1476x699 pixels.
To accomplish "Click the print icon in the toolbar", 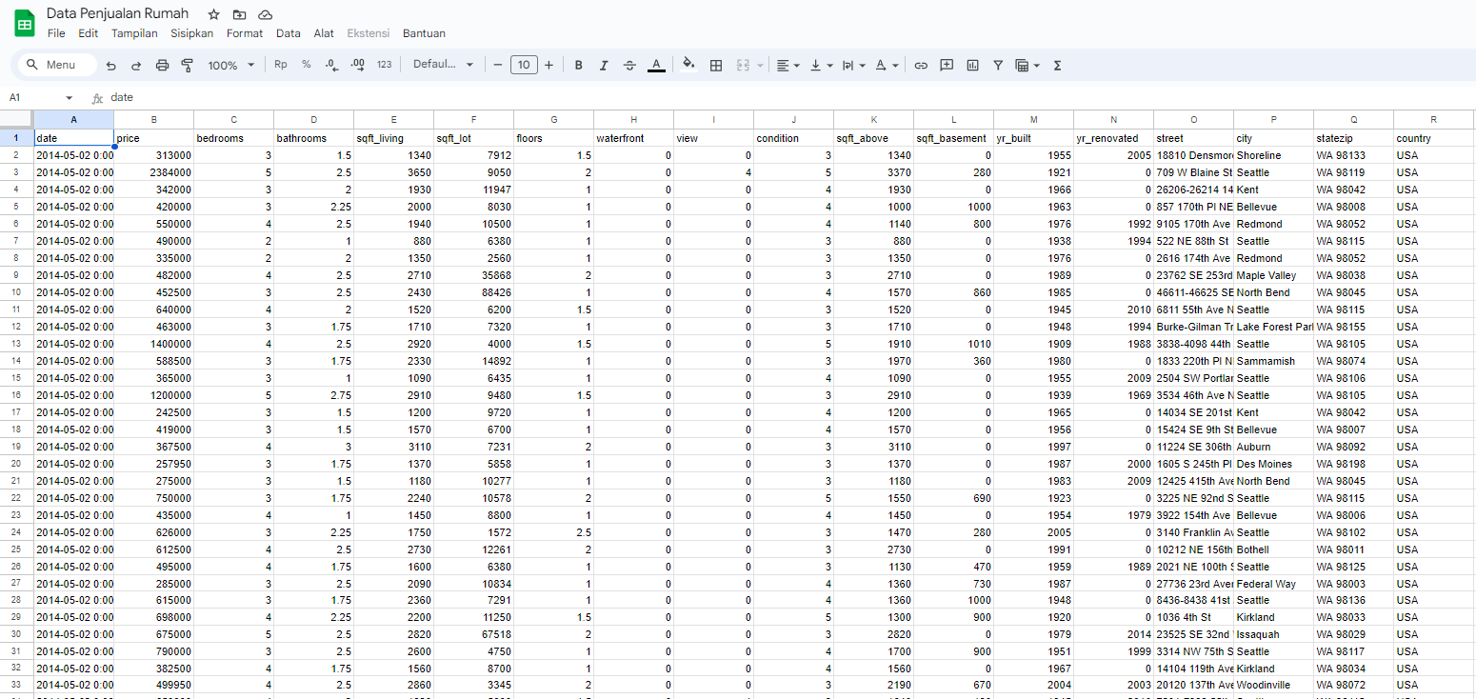I will click(x=162, y=65).
